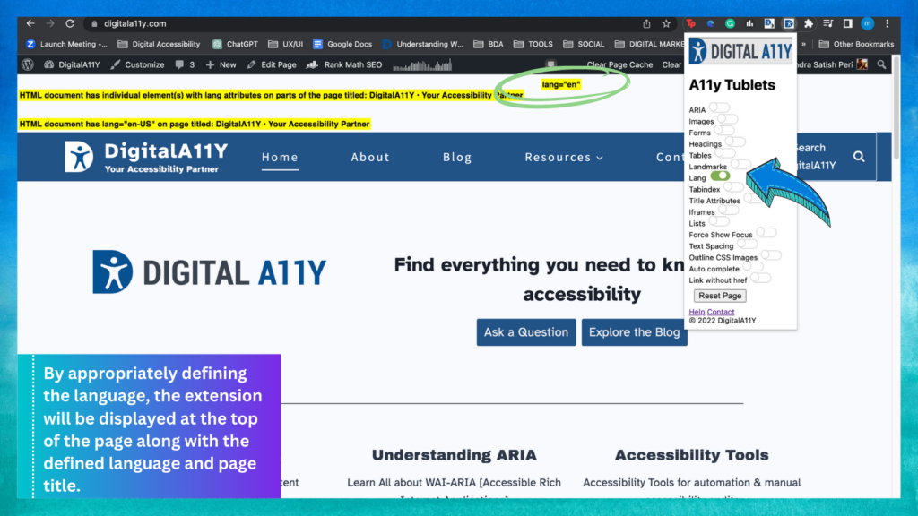Bookmark this page with the star icon
This screenshot has width=918, height=516.
(666, 23)
